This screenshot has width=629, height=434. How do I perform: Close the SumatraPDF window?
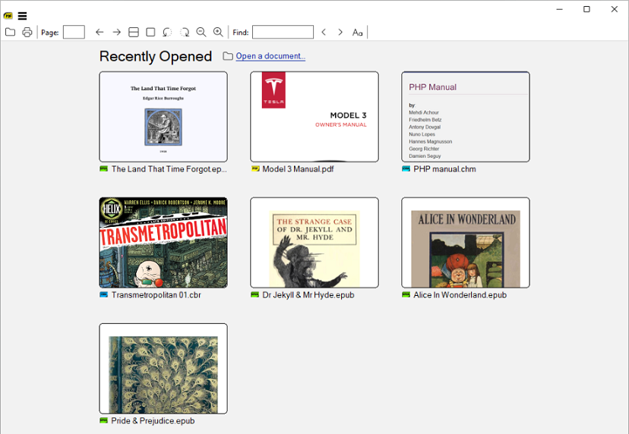tap(614, 9)
